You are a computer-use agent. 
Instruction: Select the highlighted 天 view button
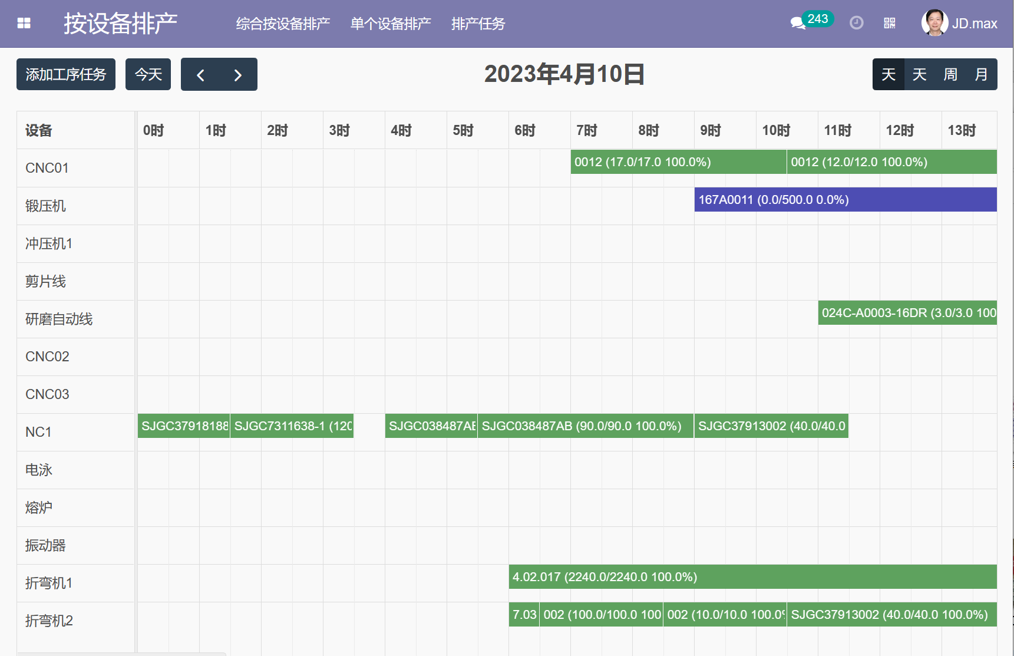(888, 75)
